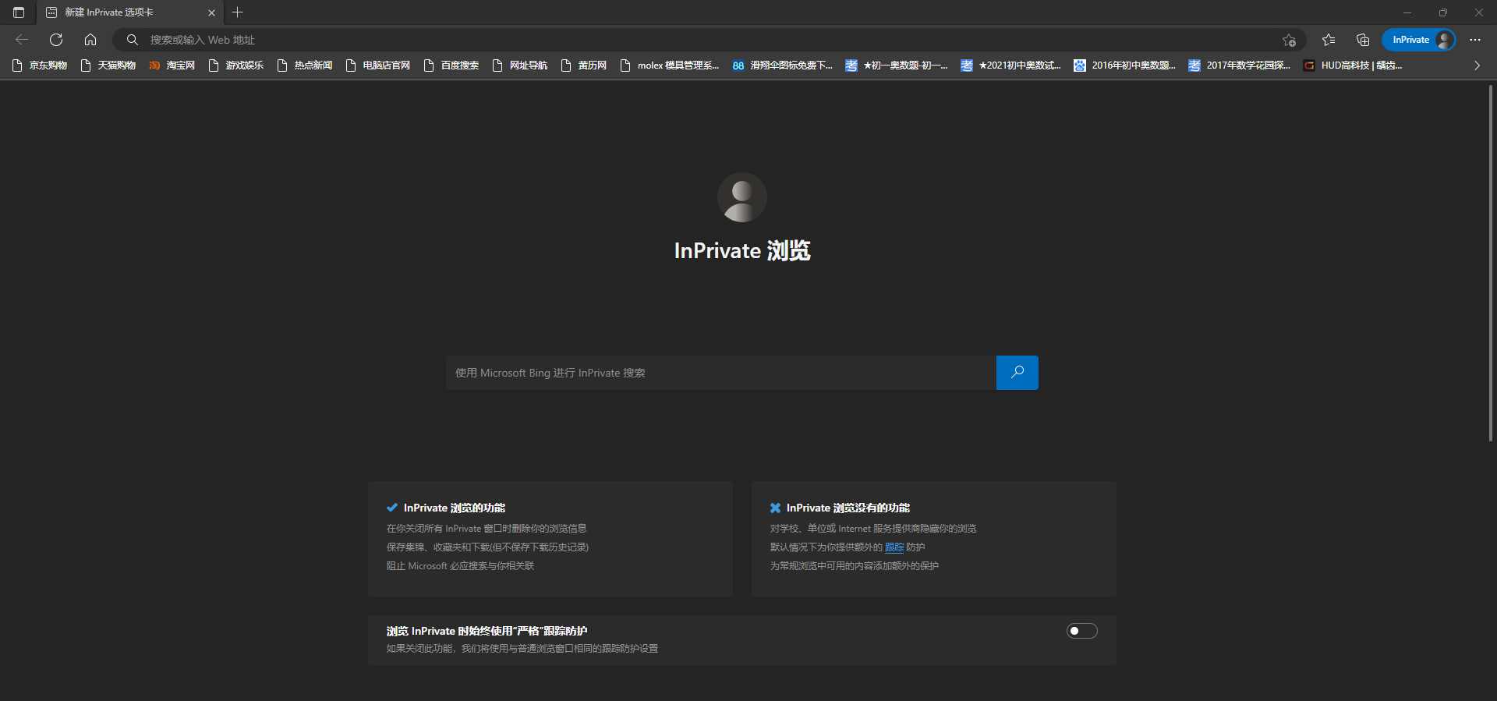Open the 跟踪 tracking prevention link

[894, 547]
